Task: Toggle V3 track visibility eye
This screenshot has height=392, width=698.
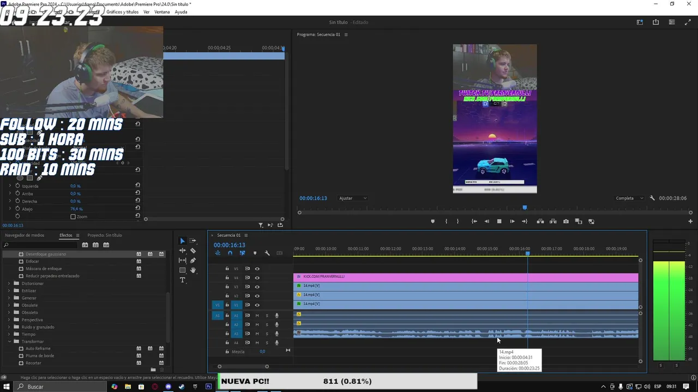Action: 257,287
